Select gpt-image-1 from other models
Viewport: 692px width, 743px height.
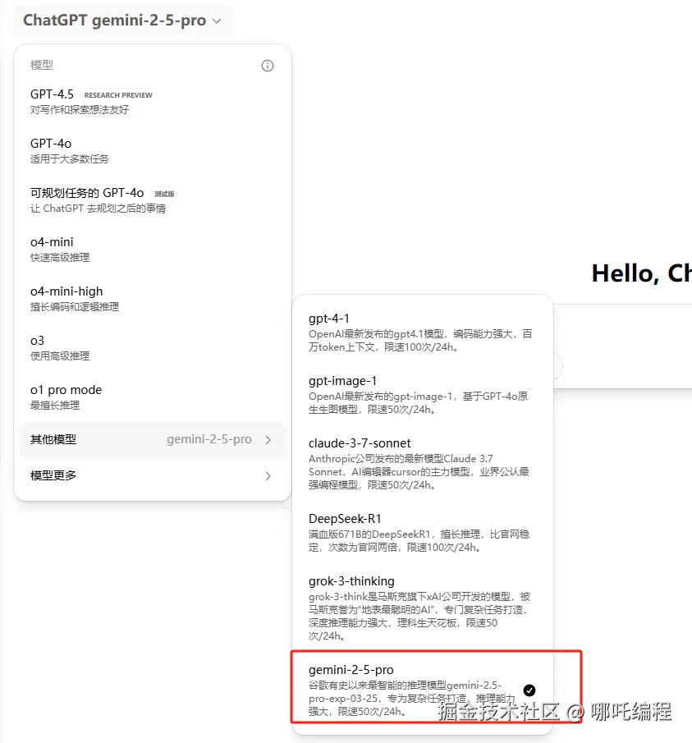tap(423, 395)
